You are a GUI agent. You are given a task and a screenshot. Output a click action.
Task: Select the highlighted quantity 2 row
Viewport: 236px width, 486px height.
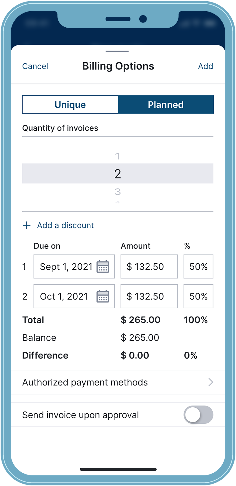pyautogui.click(x=118, y=174)
